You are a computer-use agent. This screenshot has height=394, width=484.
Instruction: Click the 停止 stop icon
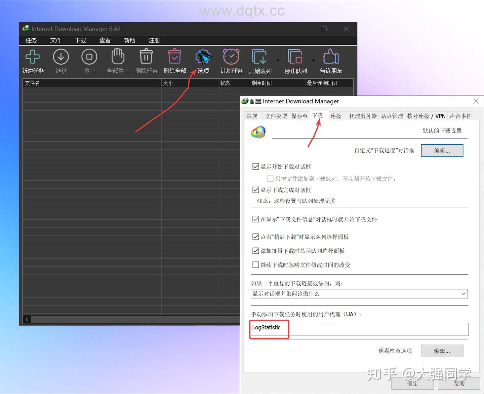click(89, 61)
